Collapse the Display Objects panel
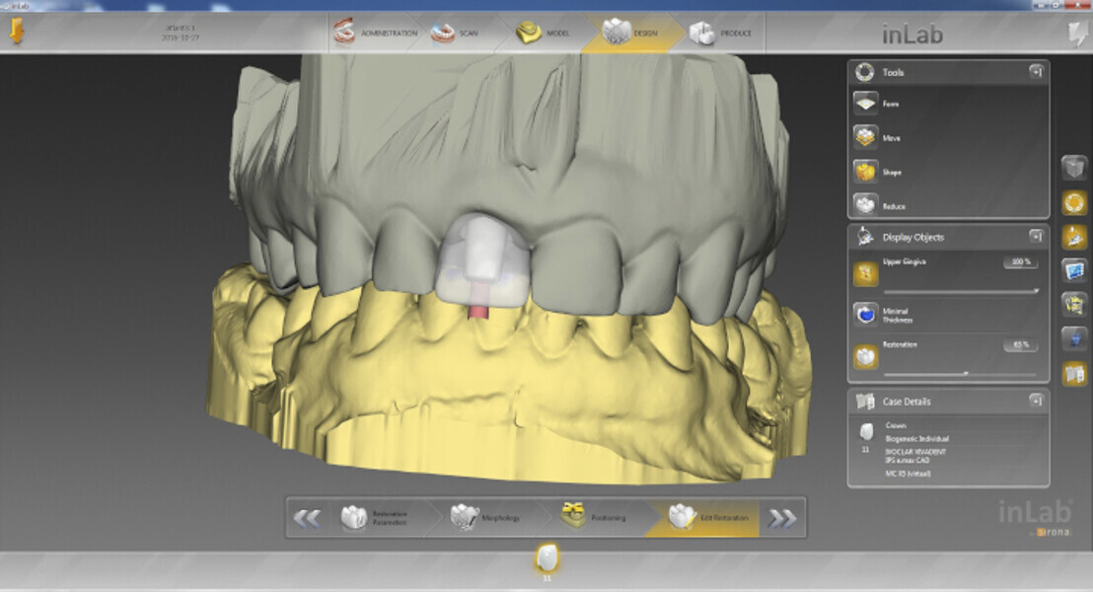Screen dimensions: 1093x592 tap(1036, 237)
